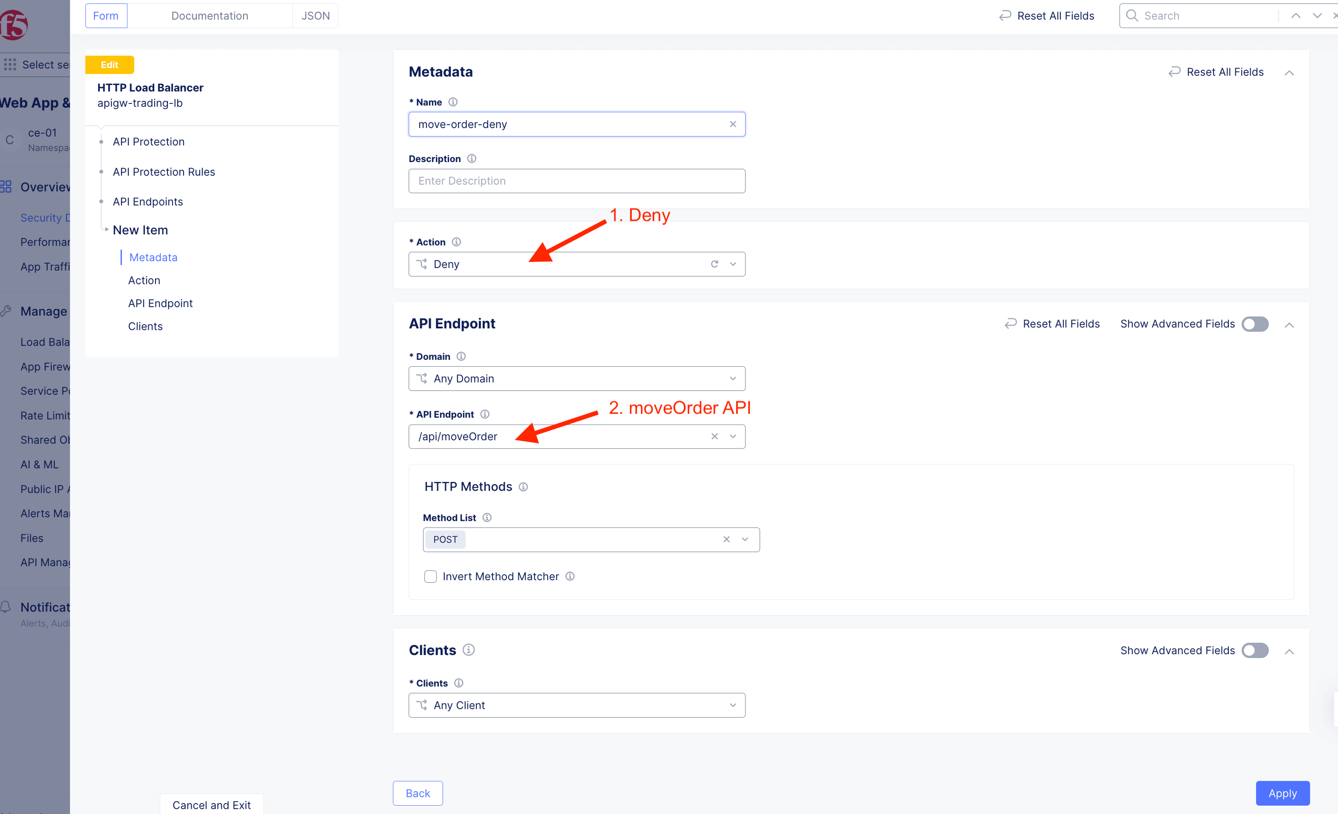Screen dimensions: 1338x814
Task: Open the Domain dropdown showing Any Domain
Action: (577, 379)
